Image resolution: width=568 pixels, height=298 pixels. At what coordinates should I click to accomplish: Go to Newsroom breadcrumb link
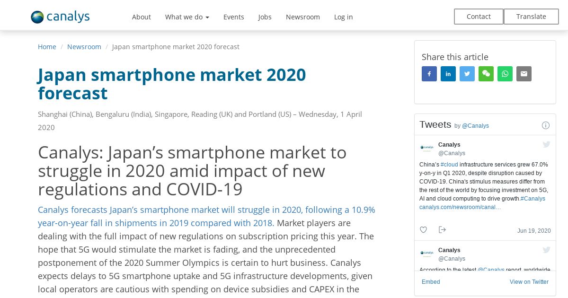(84, 47)
